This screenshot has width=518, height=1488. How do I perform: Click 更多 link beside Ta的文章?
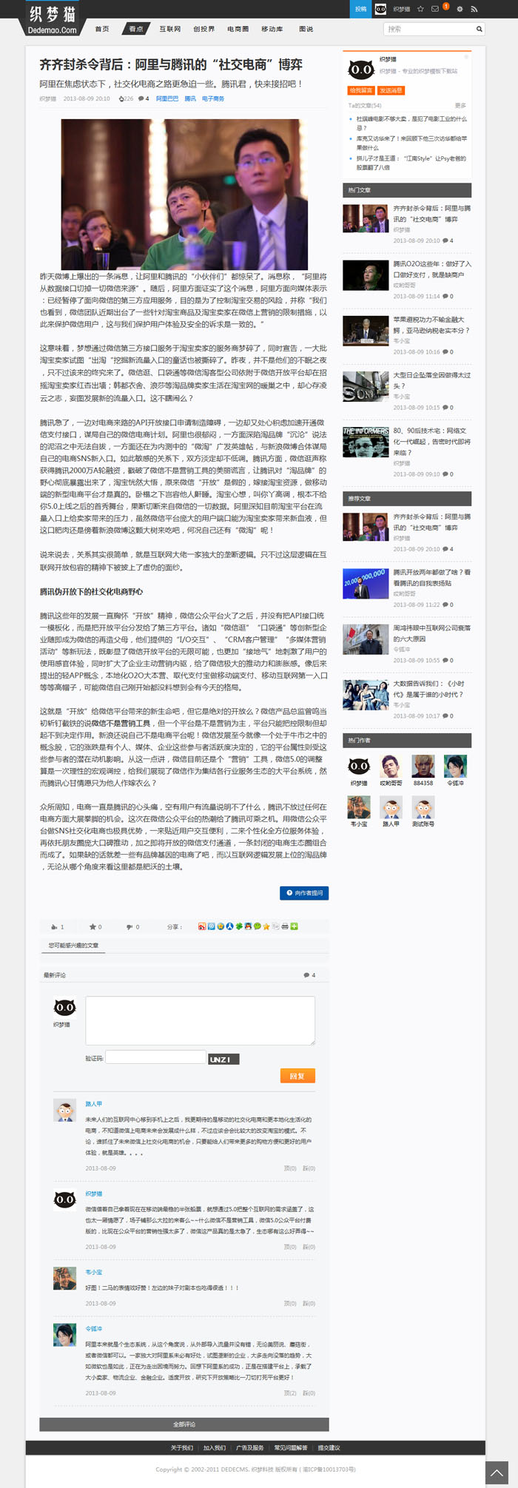[x=460, y=106]
